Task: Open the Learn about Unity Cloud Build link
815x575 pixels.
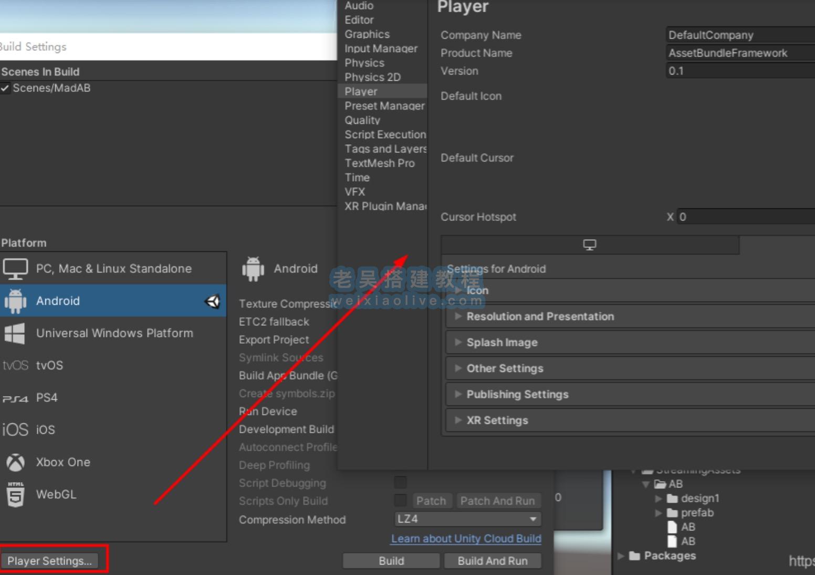Action: tap(466, 539)
